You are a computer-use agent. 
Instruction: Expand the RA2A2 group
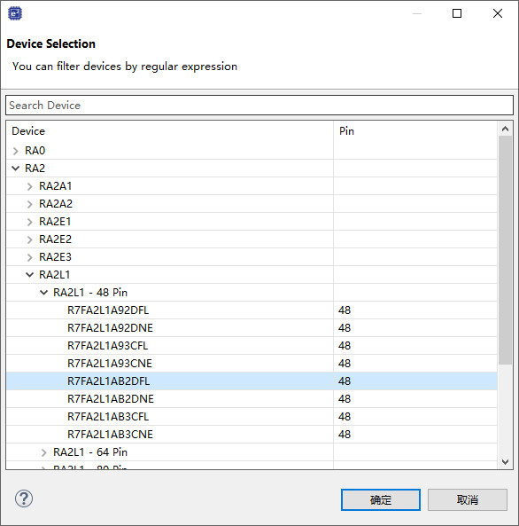click(30, 204)
